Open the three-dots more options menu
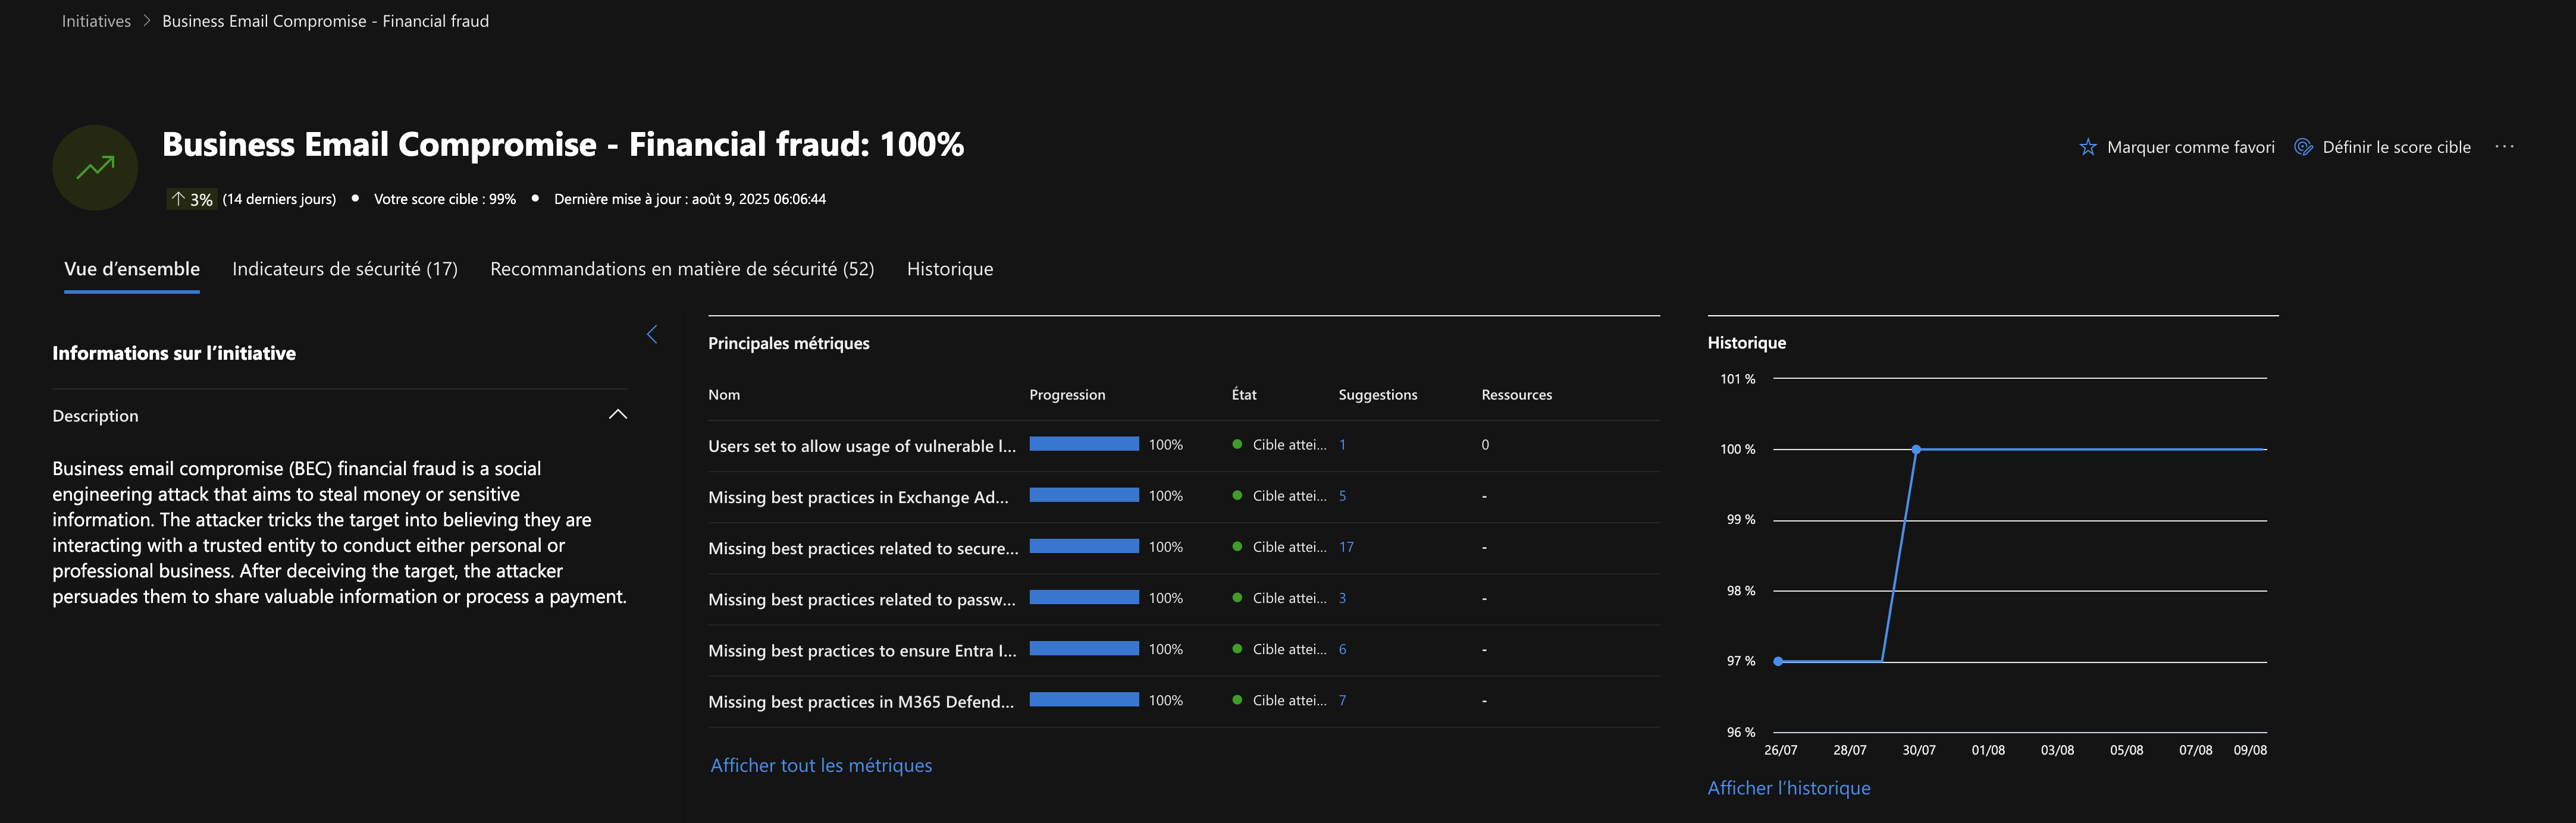This screenshot has height=823, width=2576. click(x=2504, y=147)
